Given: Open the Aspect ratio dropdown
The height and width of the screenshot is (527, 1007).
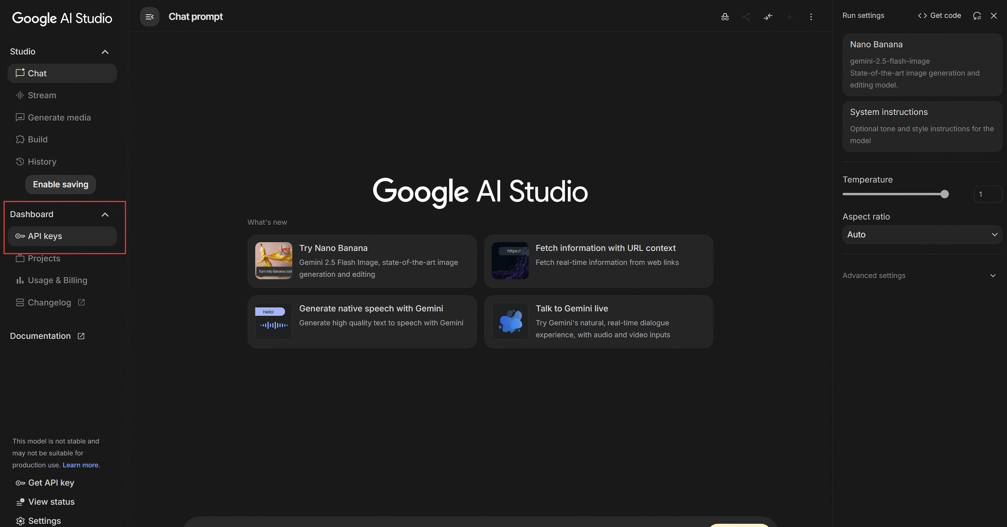Looking at the screenshot, I should coord(922,235).
